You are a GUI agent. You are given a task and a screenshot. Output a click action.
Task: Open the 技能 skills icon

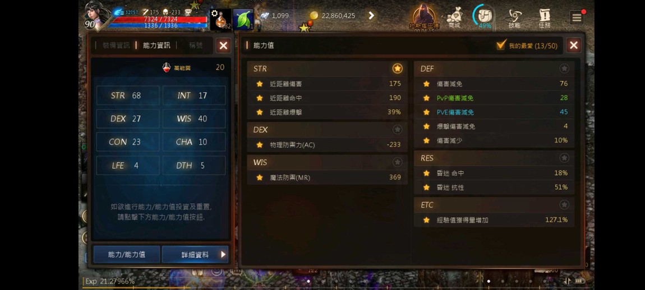click(514, 18)
